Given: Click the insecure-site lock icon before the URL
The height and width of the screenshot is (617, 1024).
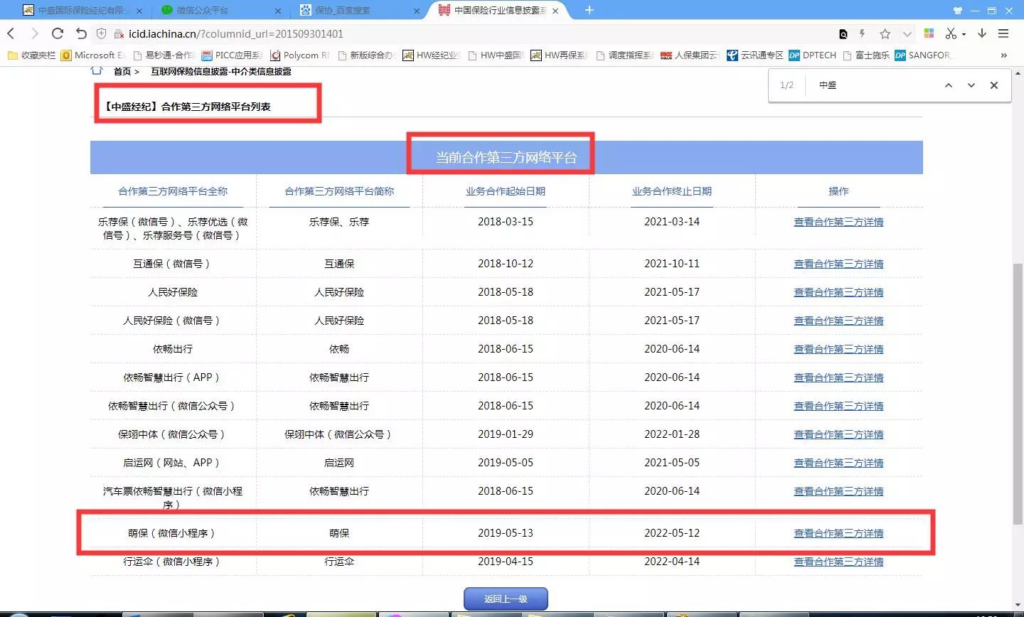Looking at the screenshot, I should pos(119,33).
